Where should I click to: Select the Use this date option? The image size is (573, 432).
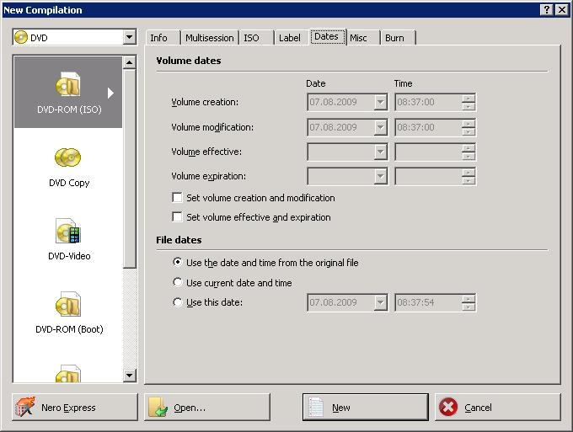point(177,302)
